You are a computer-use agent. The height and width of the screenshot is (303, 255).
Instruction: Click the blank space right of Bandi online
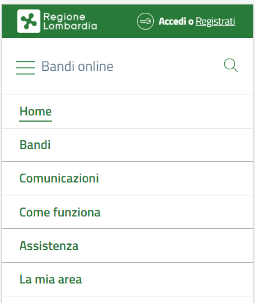(x=170, y=67)
